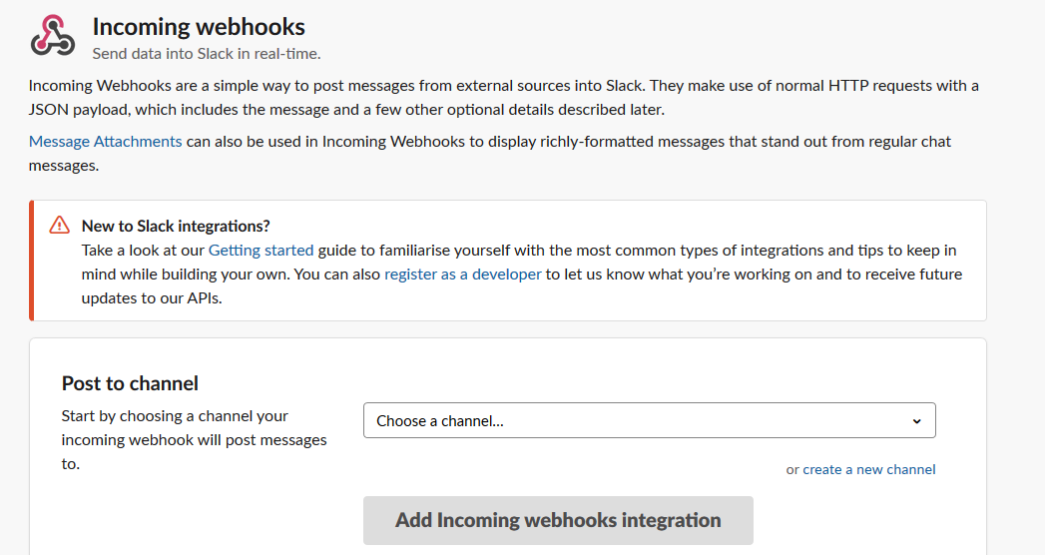Click the Post to channel heading
This screenshot has height=555, width=1045.
pyautogui.click(x=131, y=383)
